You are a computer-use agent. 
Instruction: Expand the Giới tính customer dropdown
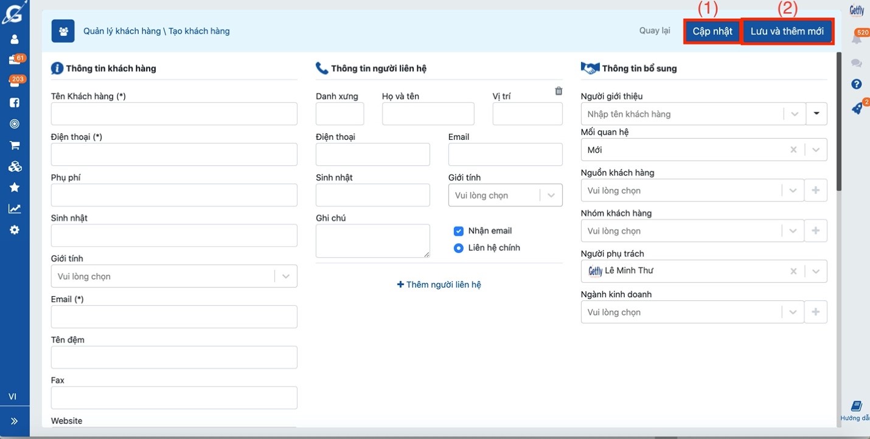tap(174, 276)
